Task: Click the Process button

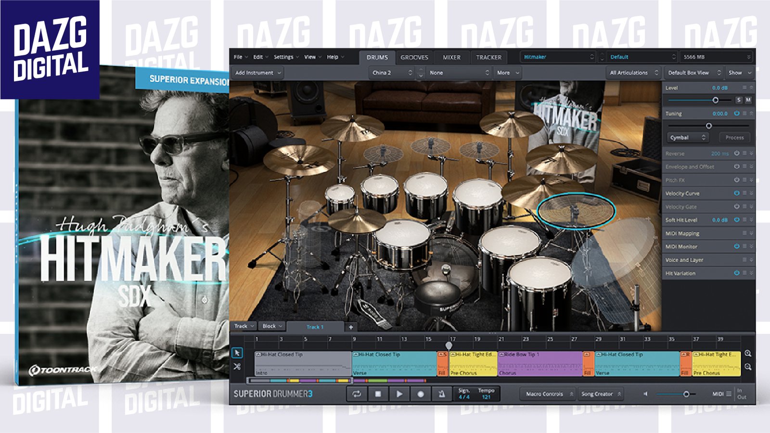Action: 734,138
